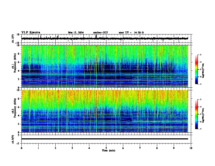The width and height of the screenshot is (215, 166).
Task: Click the '-3' label on ch.1 colorbar
Action: pyautogui.click(x=200, y=55)
